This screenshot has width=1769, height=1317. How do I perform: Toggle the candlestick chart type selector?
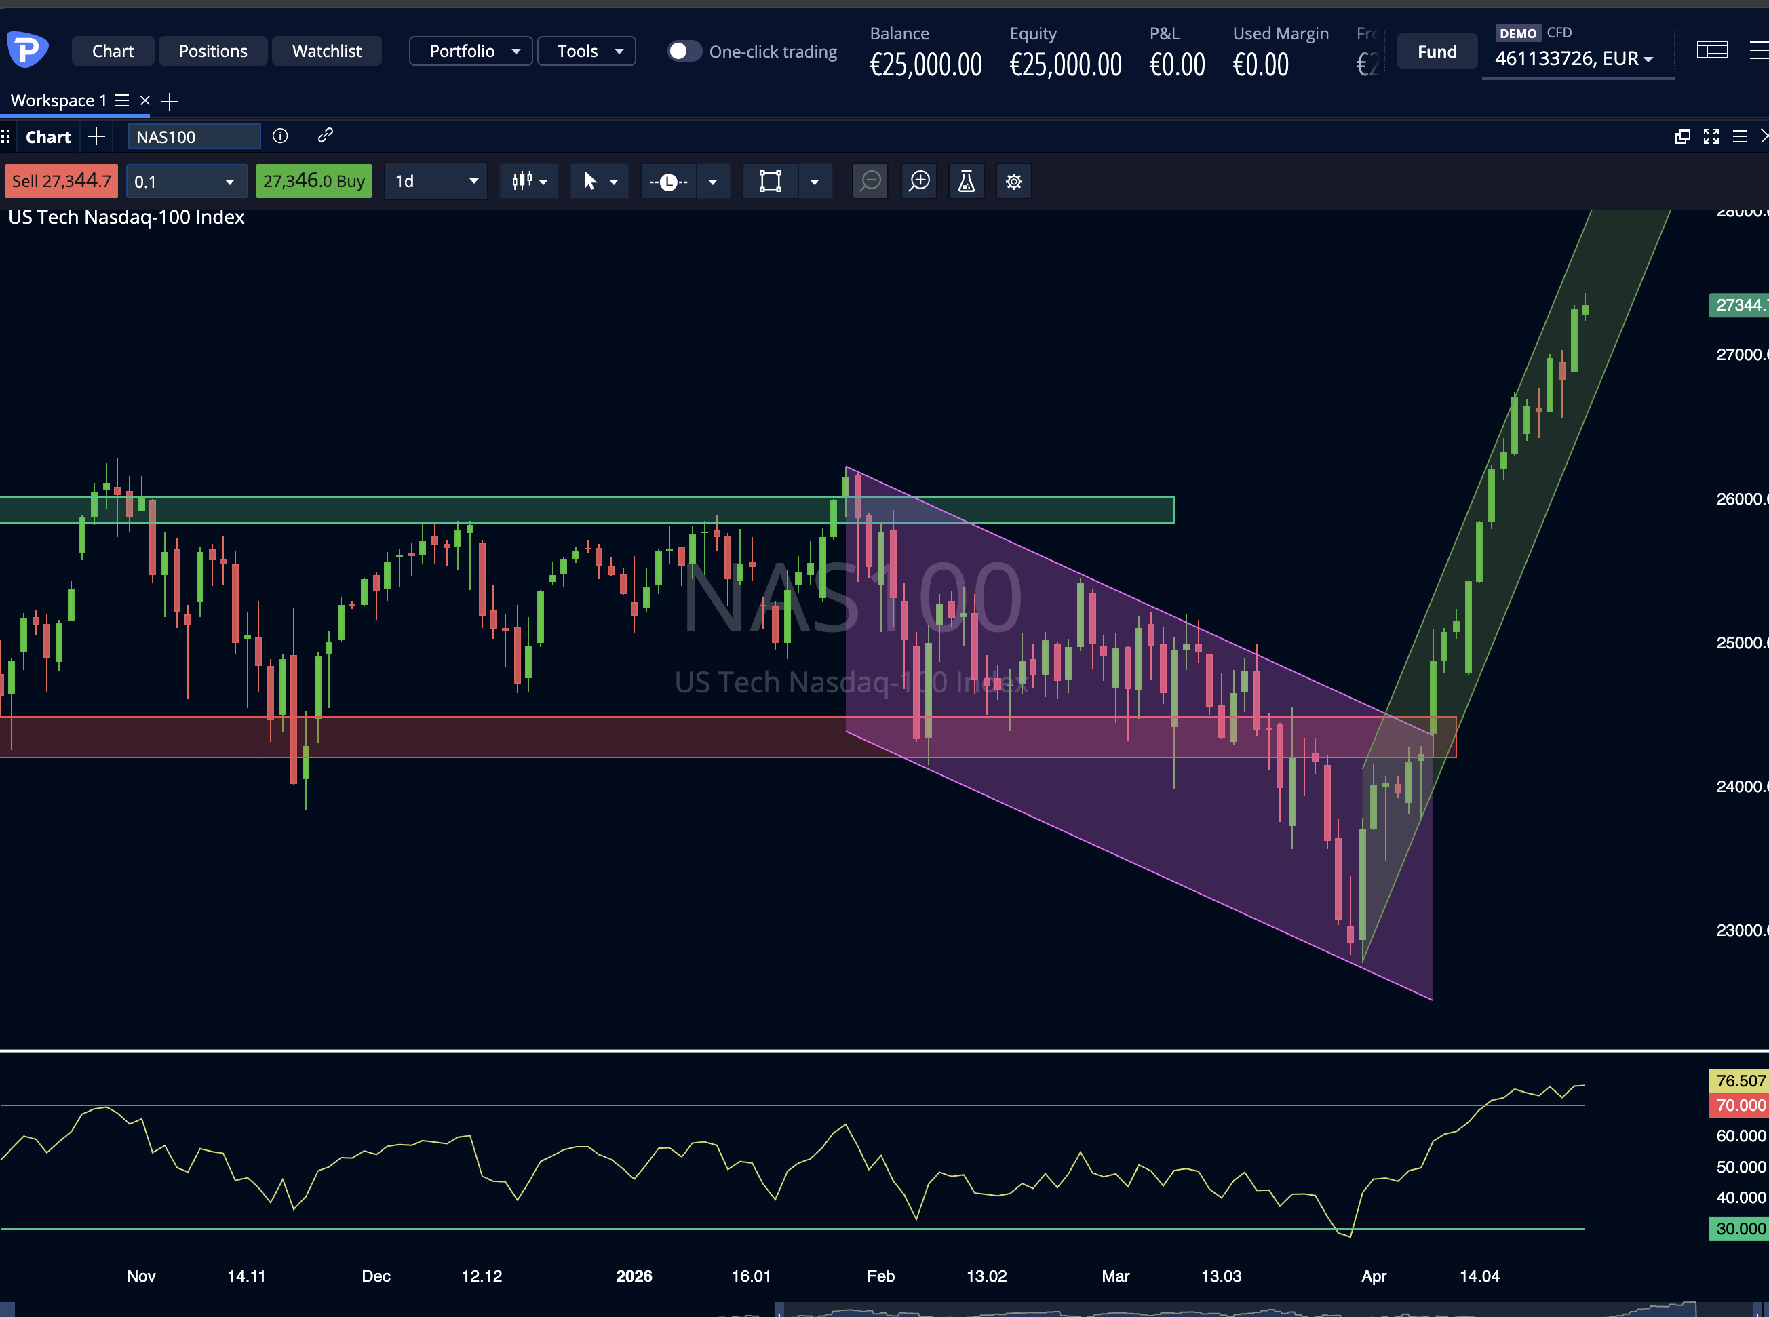pyautogui.click(x=528, y=181)
